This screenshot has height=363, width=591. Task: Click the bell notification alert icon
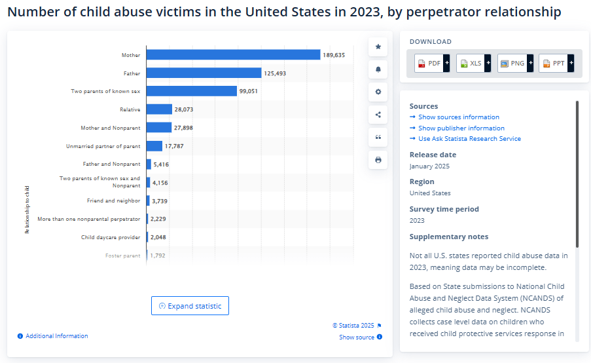378,69
